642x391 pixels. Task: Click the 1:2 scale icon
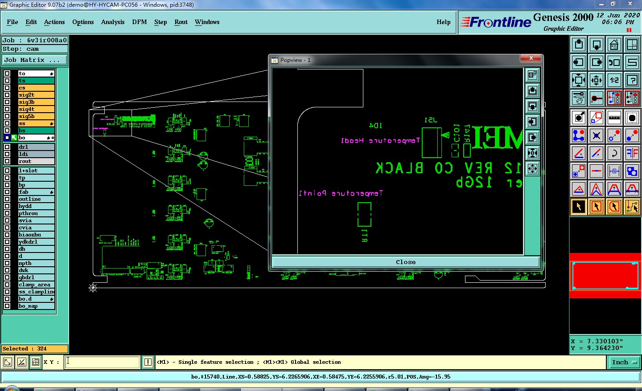[x=614, y=80]
